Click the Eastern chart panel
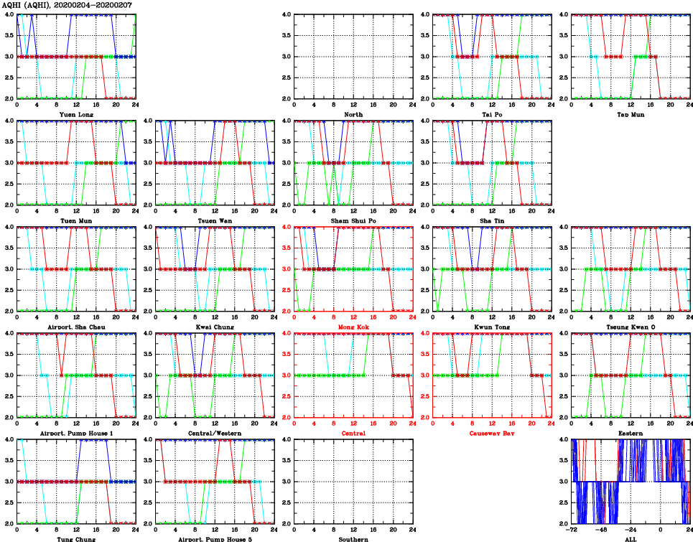Viewport: 693px width, 542px height. (x=631, y=375)
